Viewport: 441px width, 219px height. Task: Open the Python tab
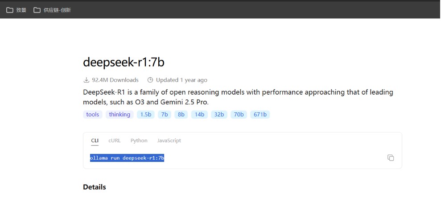click(139, 140)
